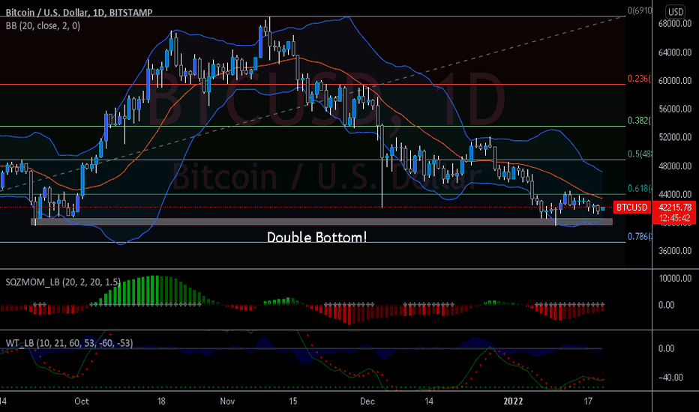
Task: Open the USD currency selector button
Action: pyautogui.click(x=676, y=11)
